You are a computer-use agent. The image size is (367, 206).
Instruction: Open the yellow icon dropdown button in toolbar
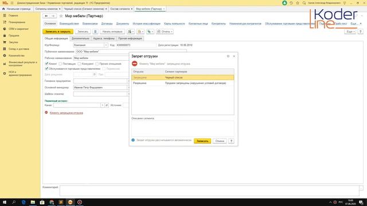coord(140,31)
